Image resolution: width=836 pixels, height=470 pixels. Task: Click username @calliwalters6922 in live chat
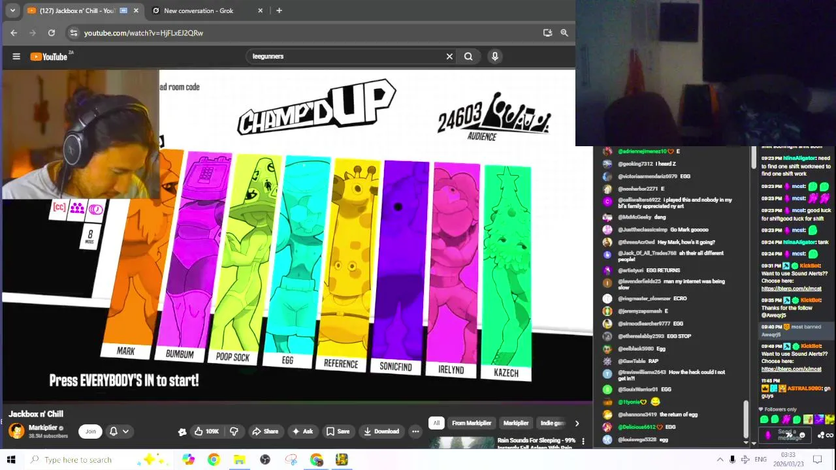pyautogui.click(x=639, y=200)
